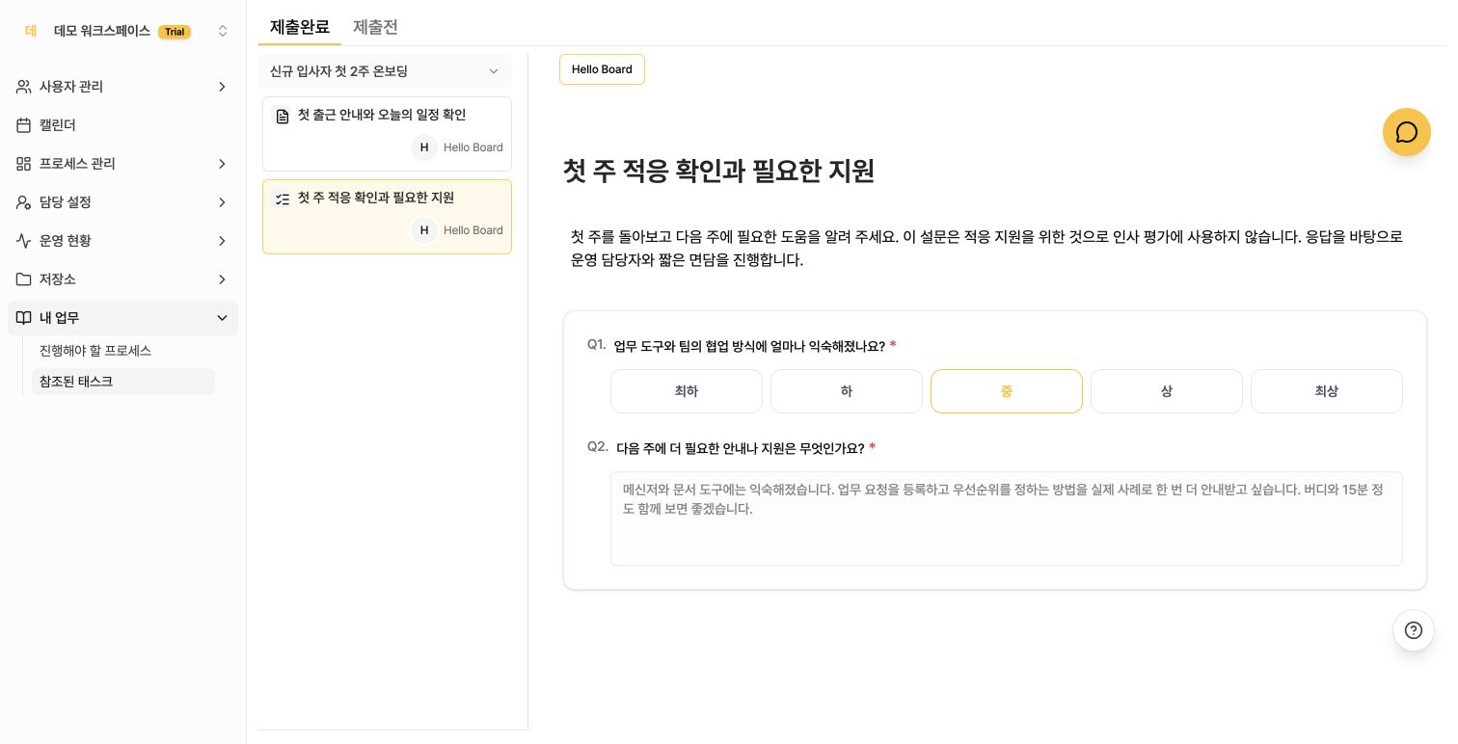Select the 최상 rating option
The width and height of the screenshot is (1458, 744).
click(x=1327, y=391)
